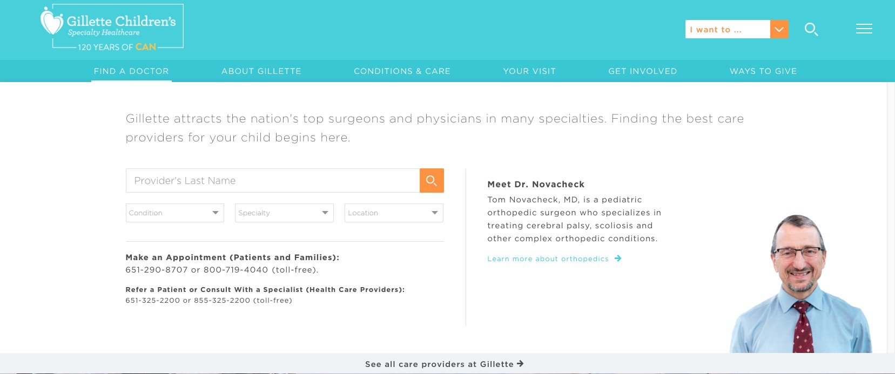
Task: Open the Location dropdown
Action: point(394,213)
